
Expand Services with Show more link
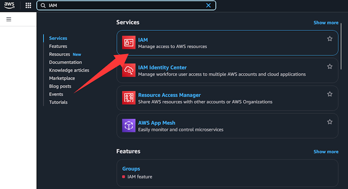tap(326, 23)
